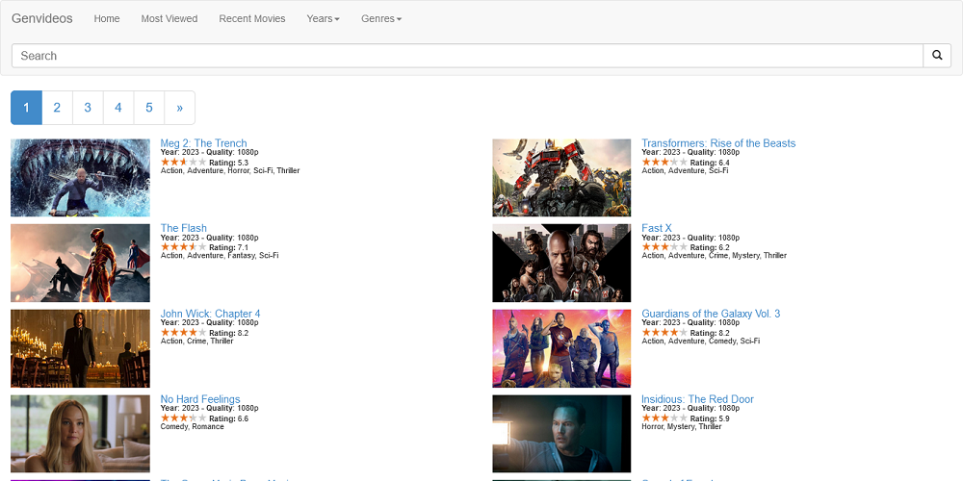Go to pagination page 3

(88, 108)
